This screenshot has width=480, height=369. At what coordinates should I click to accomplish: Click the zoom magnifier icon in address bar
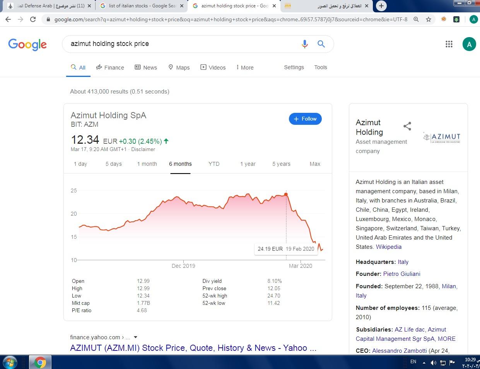(416, 19)
